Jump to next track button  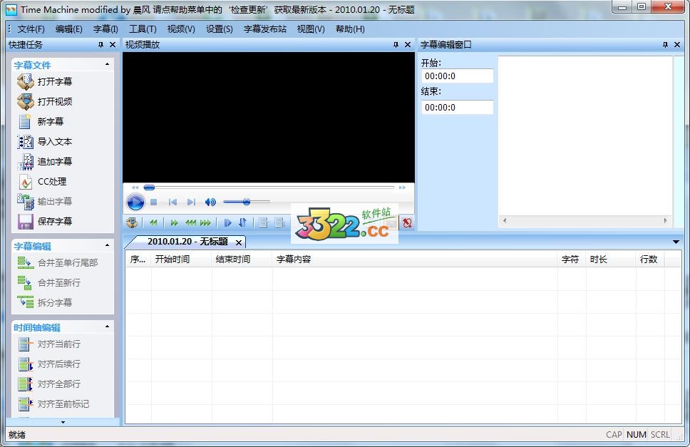click(191, 202)
